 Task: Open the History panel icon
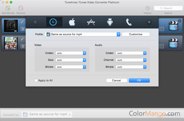(x=148, y=8)
